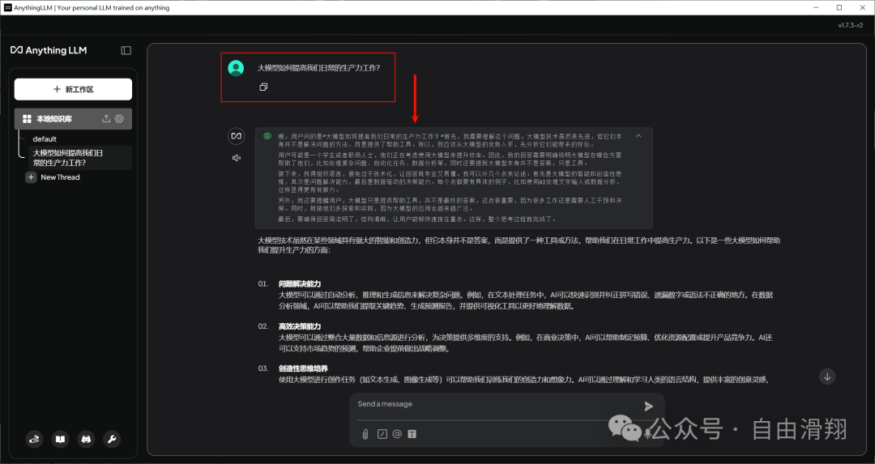Click the green thought bubble icon
The image size is (875, 464).
[267, 136]
